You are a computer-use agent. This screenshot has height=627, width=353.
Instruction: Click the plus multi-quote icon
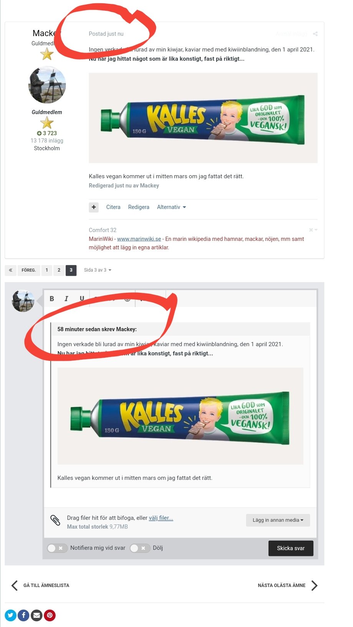[94, 207]
